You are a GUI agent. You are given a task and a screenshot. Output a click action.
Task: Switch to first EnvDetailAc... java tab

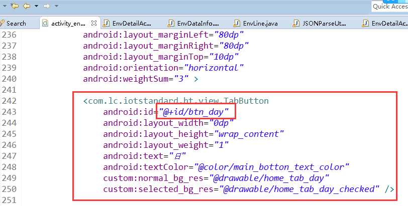click(132, 24)
